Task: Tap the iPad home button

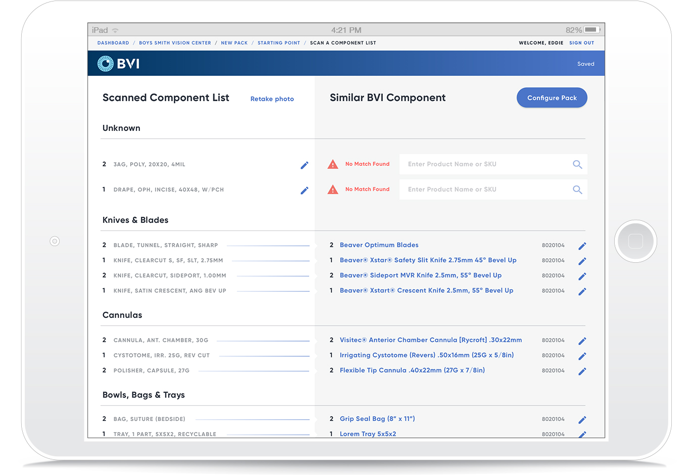Action: pos(635,241)
